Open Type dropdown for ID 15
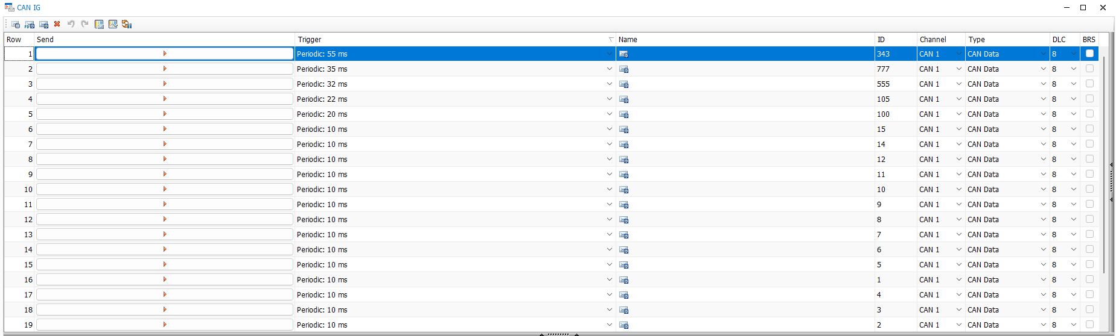This screenshot has height=336, width=1116. (x=1043, y=129)
